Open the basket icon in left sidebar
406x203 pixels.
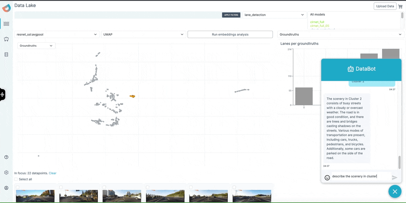tap(6, 39)
